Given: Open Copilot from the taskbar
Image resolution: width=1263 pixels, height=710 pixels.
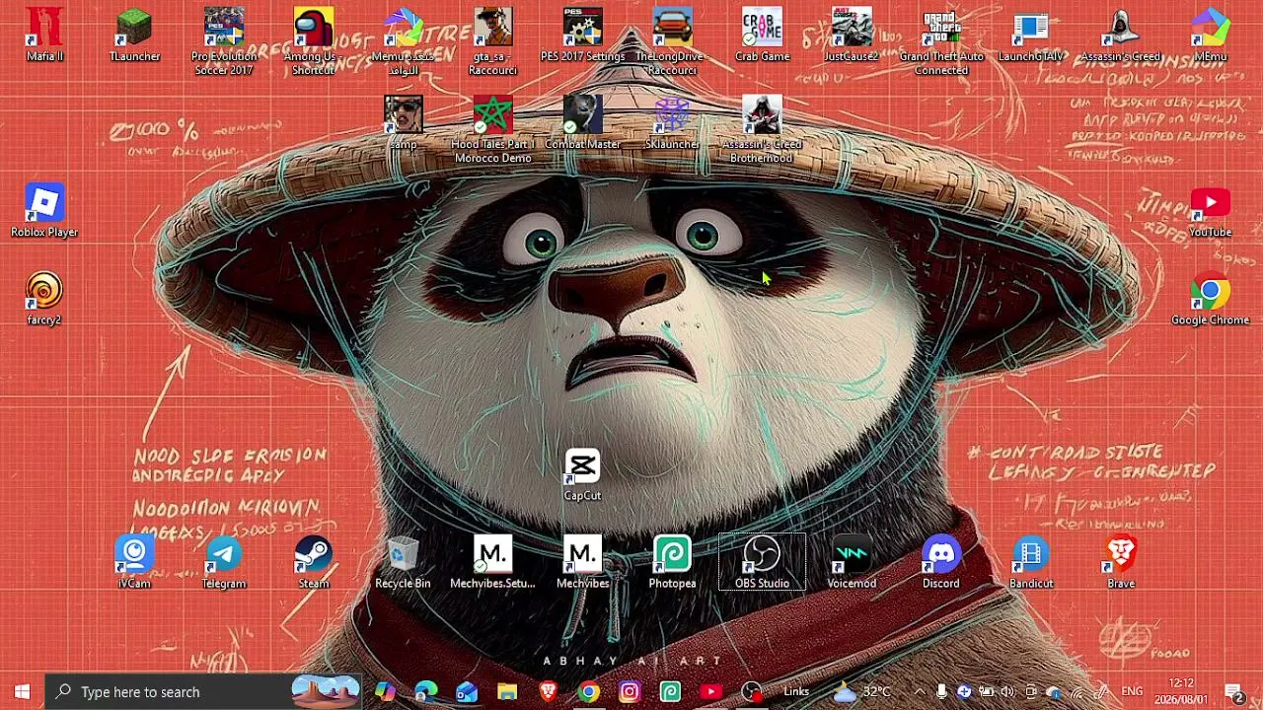Looking at the screenshot, I should coord(385,691).
